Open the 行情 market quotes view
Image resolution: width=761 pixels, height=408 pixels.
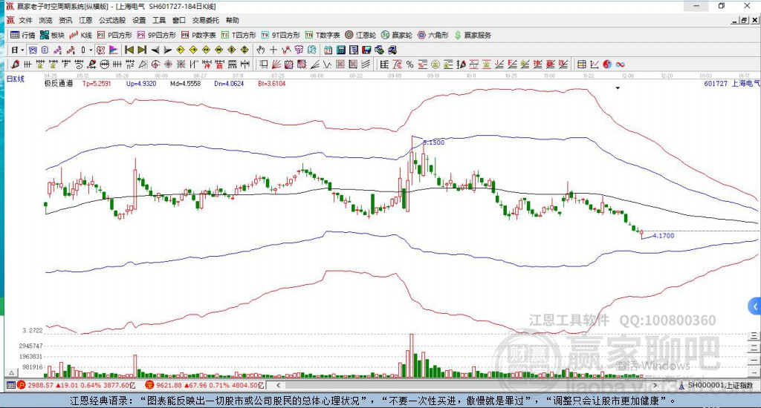click(x=23, y=35)
